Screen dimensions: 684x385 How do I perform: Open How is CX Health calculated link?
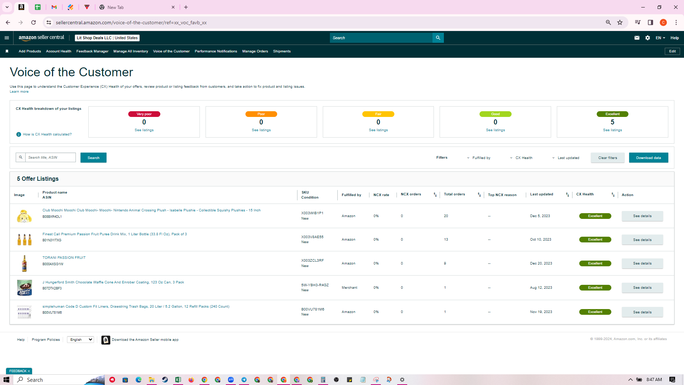click(x=47, y=134)
